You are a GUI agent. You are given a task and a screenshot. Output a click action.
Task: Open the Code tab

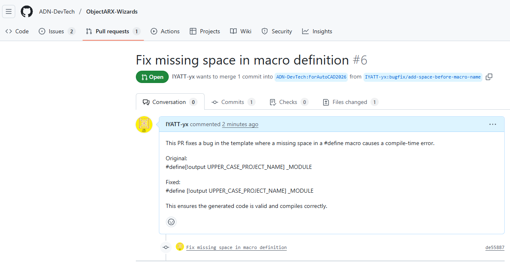click(x=17, y=31)
